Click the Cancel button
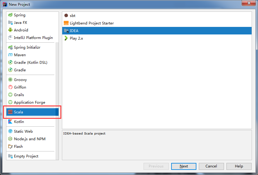The image size is (258, 175). coord(211,166)
